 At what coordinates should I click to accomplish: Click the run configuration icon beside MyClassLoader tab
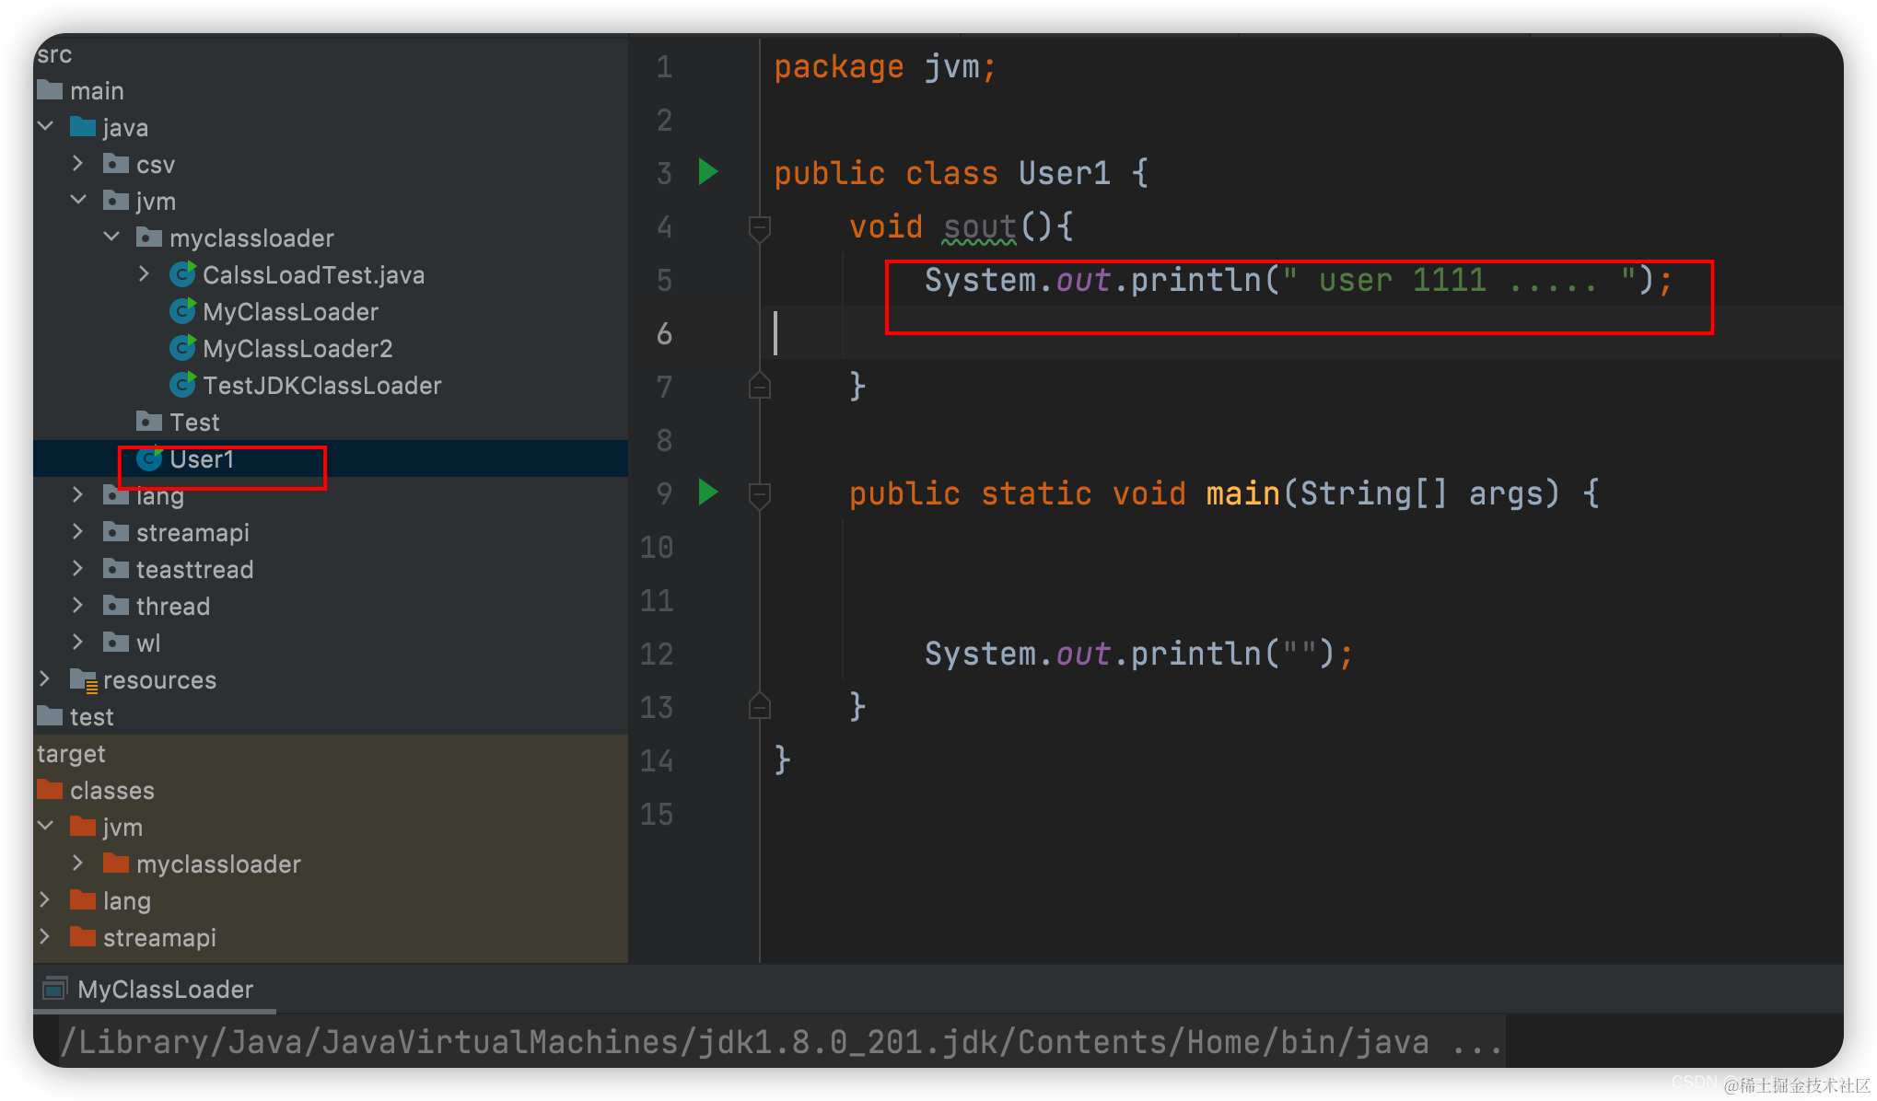pos(55,989)
